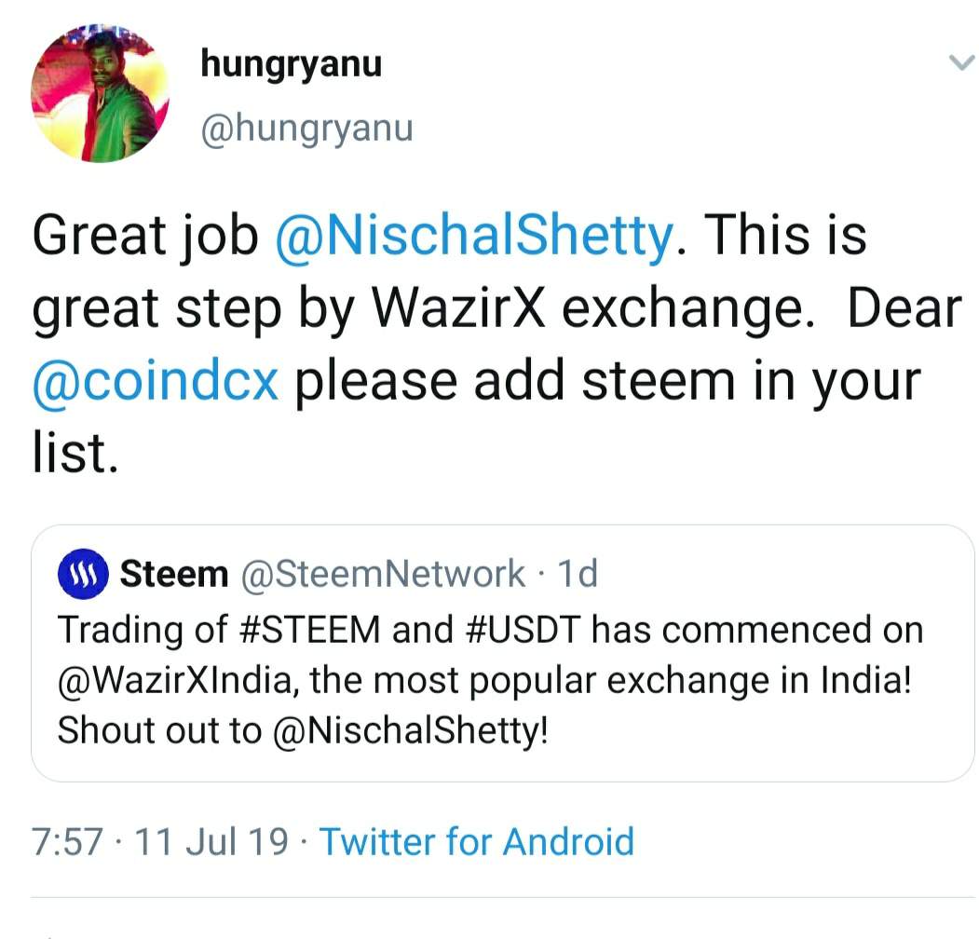Click the quoted tweet's 1d timestamp

coord(577,575)
